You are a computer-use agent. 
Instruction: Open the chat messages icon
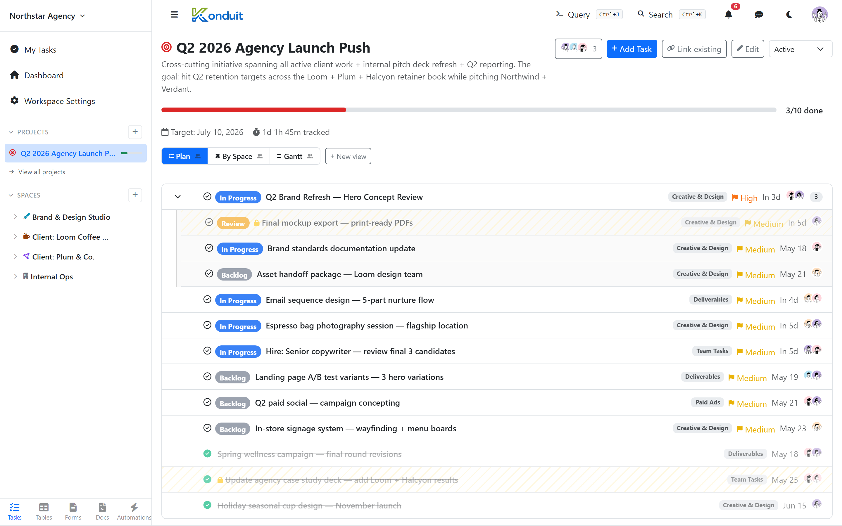pos(759,15)
